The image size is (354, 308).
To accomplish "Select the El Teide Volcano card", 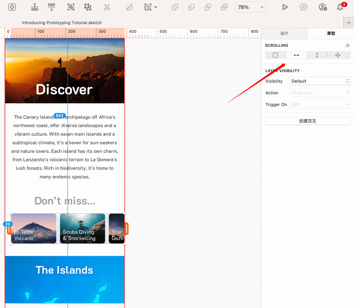I will coord(34,228).
